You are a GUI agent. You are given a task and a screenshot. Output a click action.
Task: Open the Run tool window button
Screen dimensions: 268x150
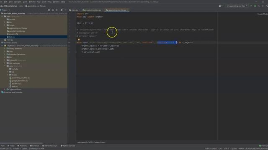coord(3,146)
